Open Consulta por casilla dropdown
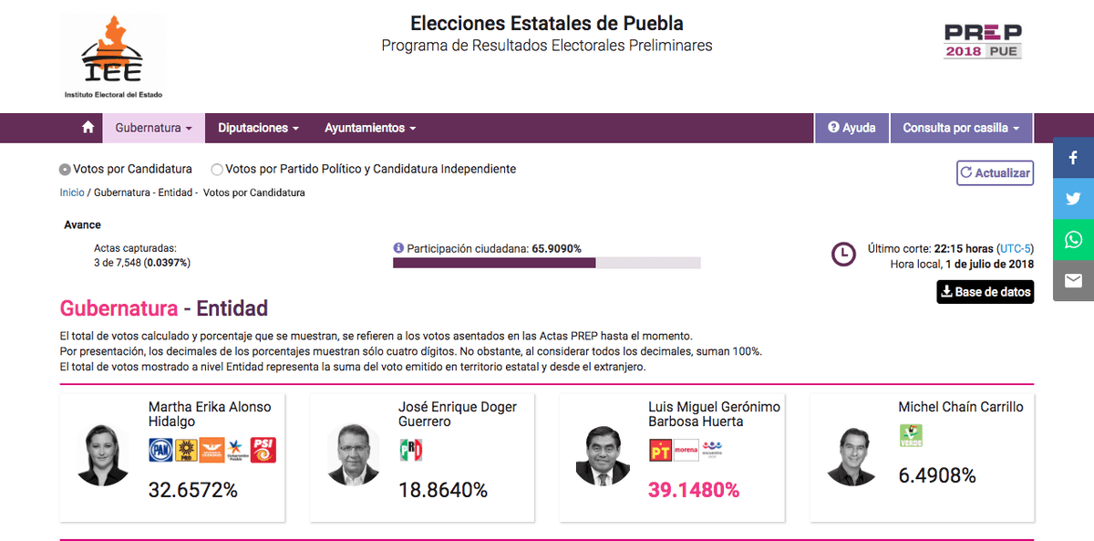The width and height of the screenshot is (1094, 541). [x=960, y=128]
